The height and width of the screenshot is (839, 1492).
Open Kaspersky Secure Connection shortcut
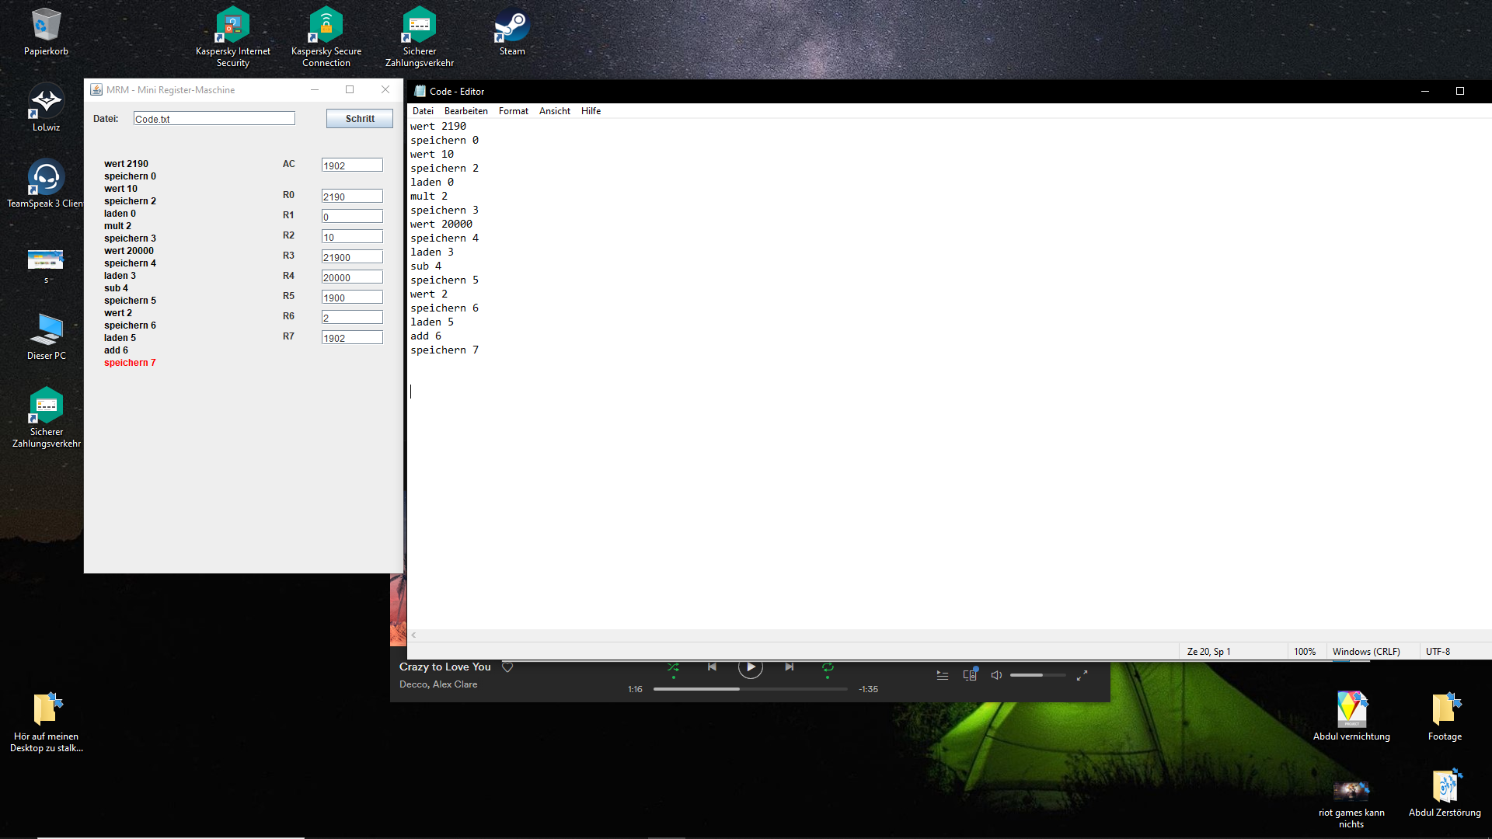click(x=326, y=37)
